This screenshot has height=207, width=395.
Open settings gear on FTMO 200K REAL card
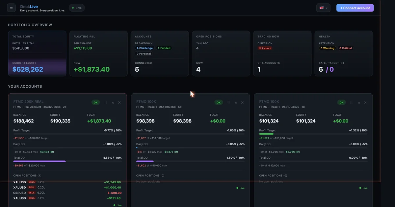[113, 103]
